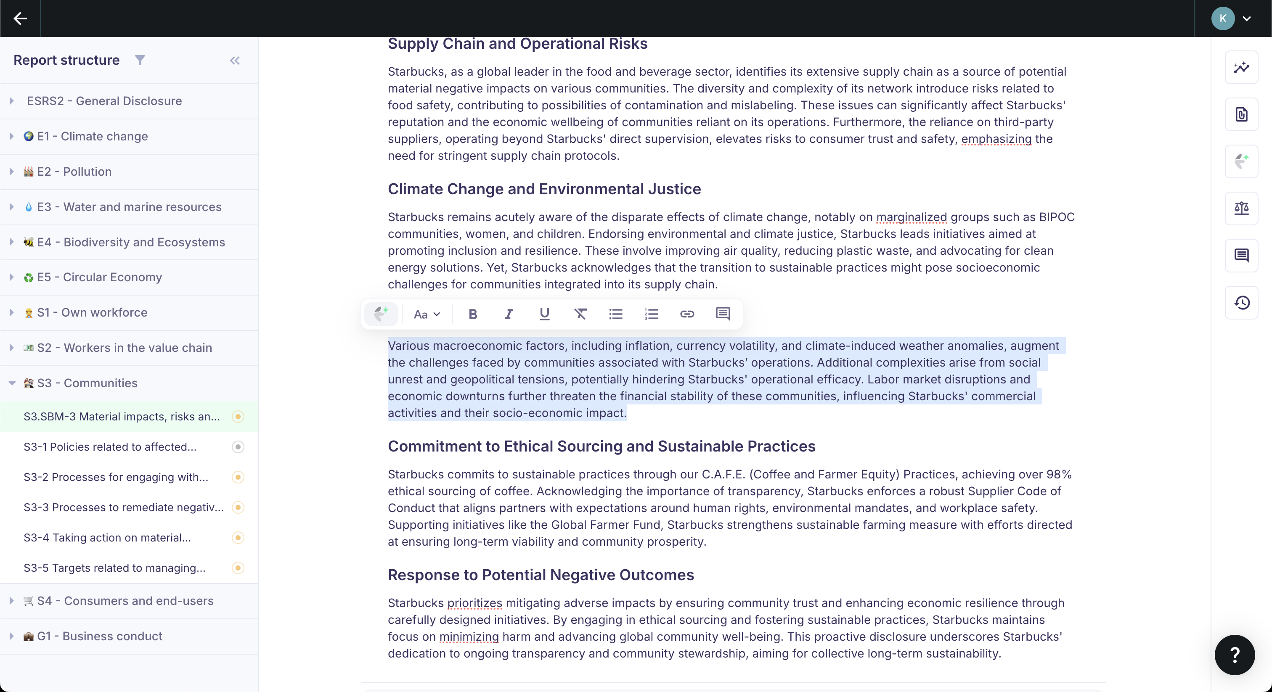Add a hyperlink to the selection
Image resolution: width=1272 pixels, height=692 pixels.
tap(687, 314)
